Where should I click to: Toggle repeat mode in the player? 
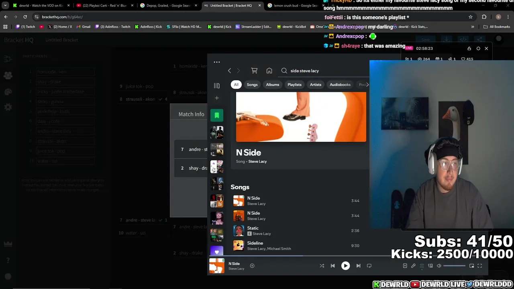369,266
